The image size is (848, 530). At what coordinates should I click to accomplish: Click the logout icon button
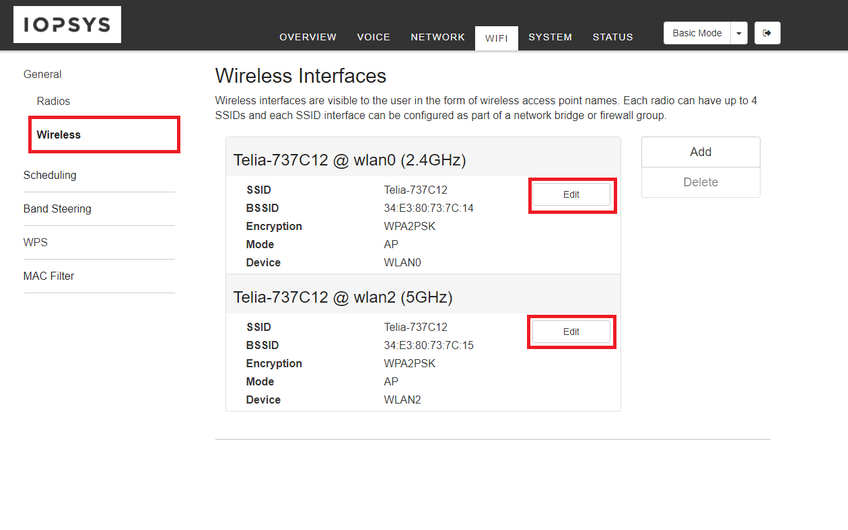(767, 33)
